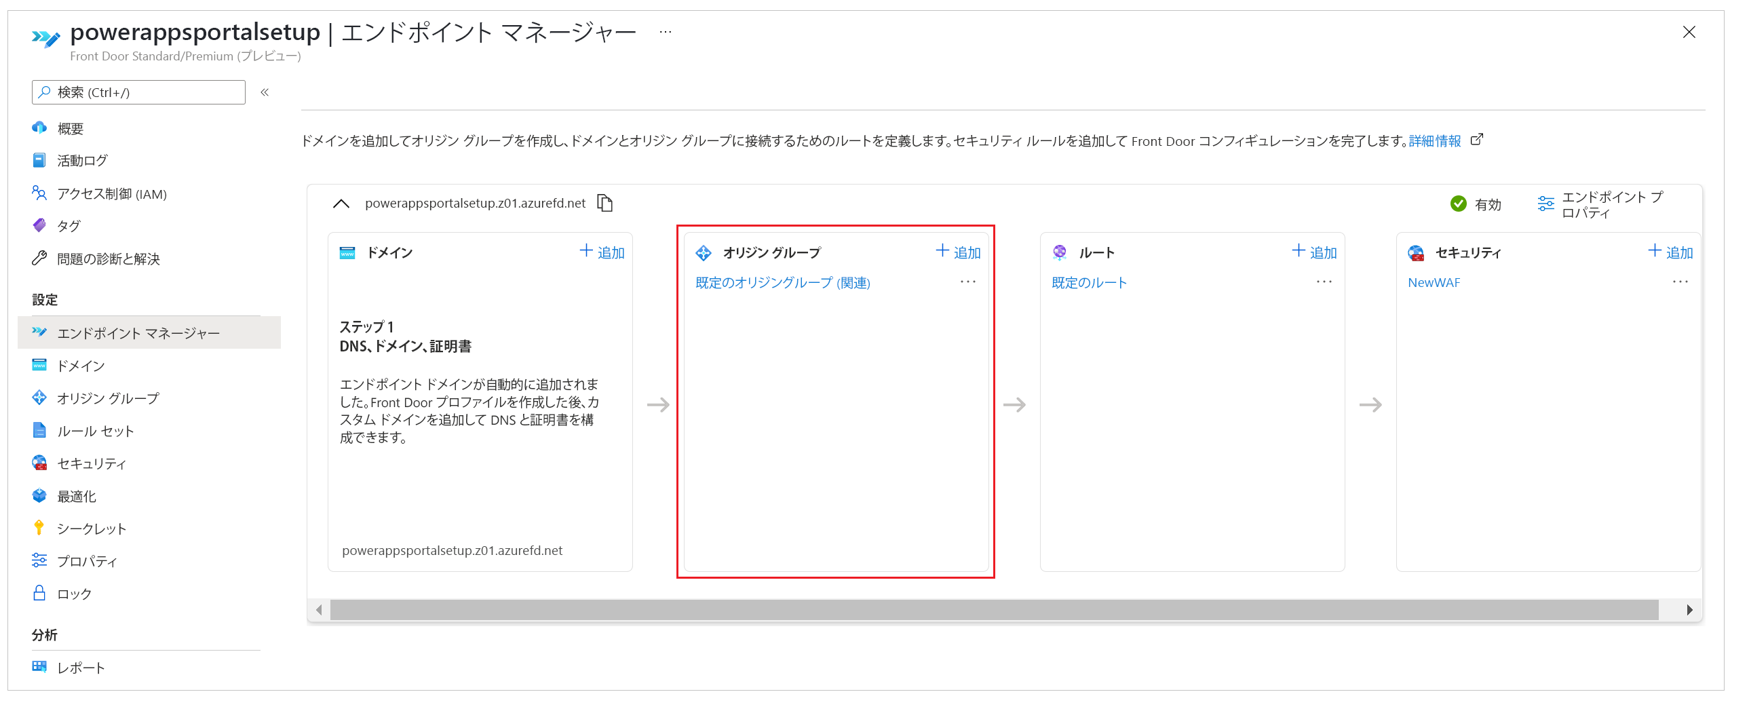
Task: Click the ドメイン card header icon
Action: click(x=347, y=252)
